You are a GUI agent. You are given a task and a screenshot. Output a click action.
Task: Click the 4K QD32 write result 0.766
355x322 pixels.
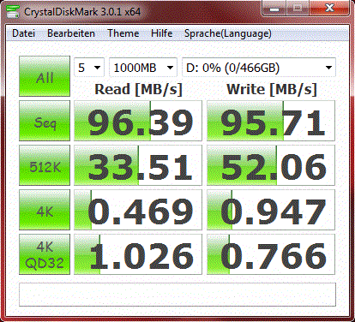click(271, 254)
